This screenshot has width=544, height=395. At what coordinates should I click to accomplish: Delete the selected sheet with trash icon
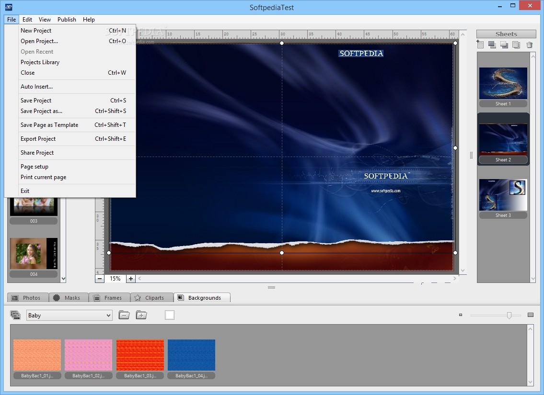click(530, 45)
